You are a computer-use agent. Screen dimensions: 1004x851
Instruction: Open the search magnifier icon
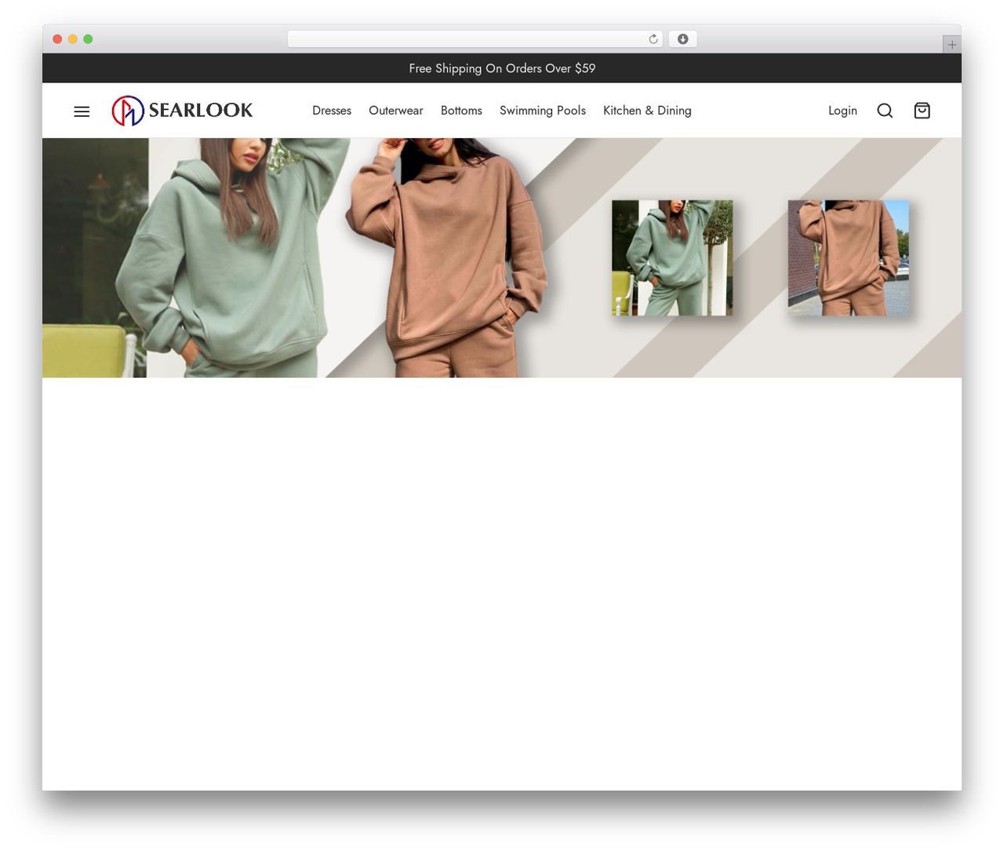pyautogui.click(x=885, y=111)
